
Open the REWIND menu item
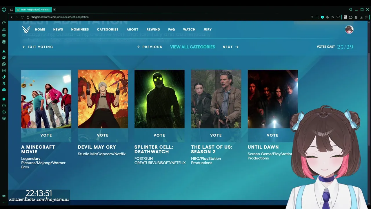153,29
